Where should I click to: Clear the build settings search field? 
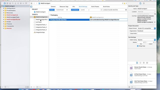pyautogui.click(x=126, y=10)
